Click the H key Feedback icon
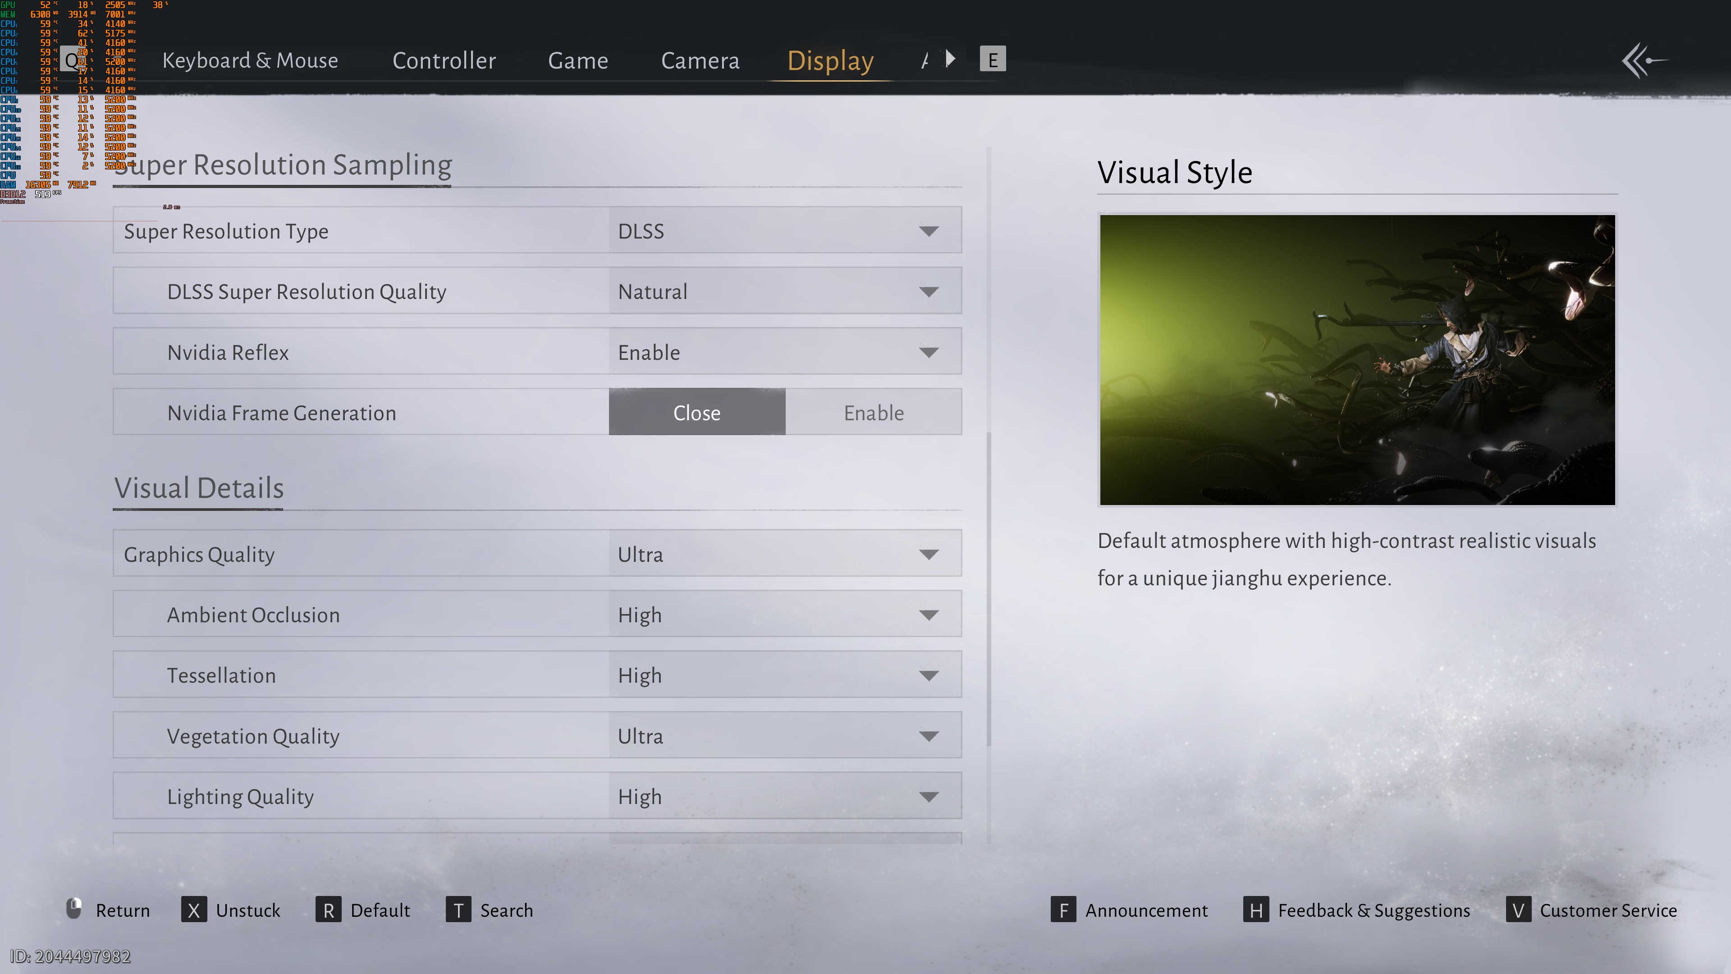 (x=1255, y=910)
